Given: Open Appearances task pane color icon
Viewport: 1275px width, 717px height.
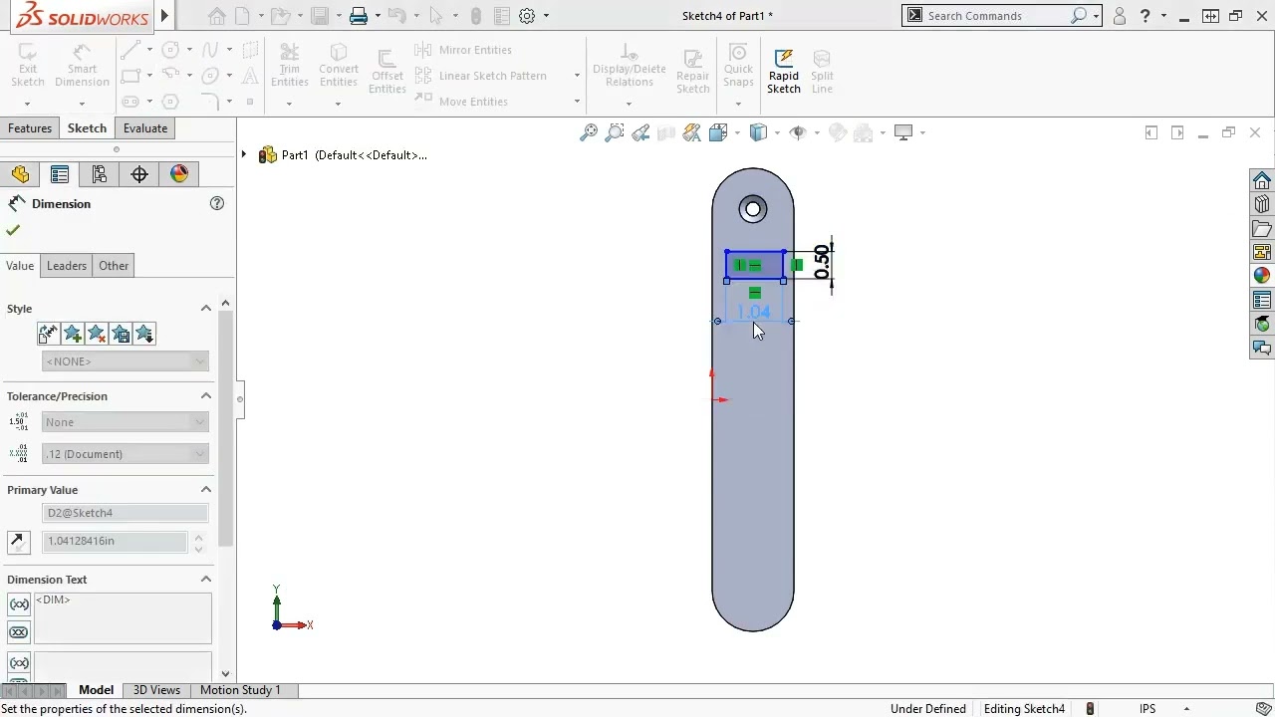Looking at the screenshot, I should [x=1262, y=276].
